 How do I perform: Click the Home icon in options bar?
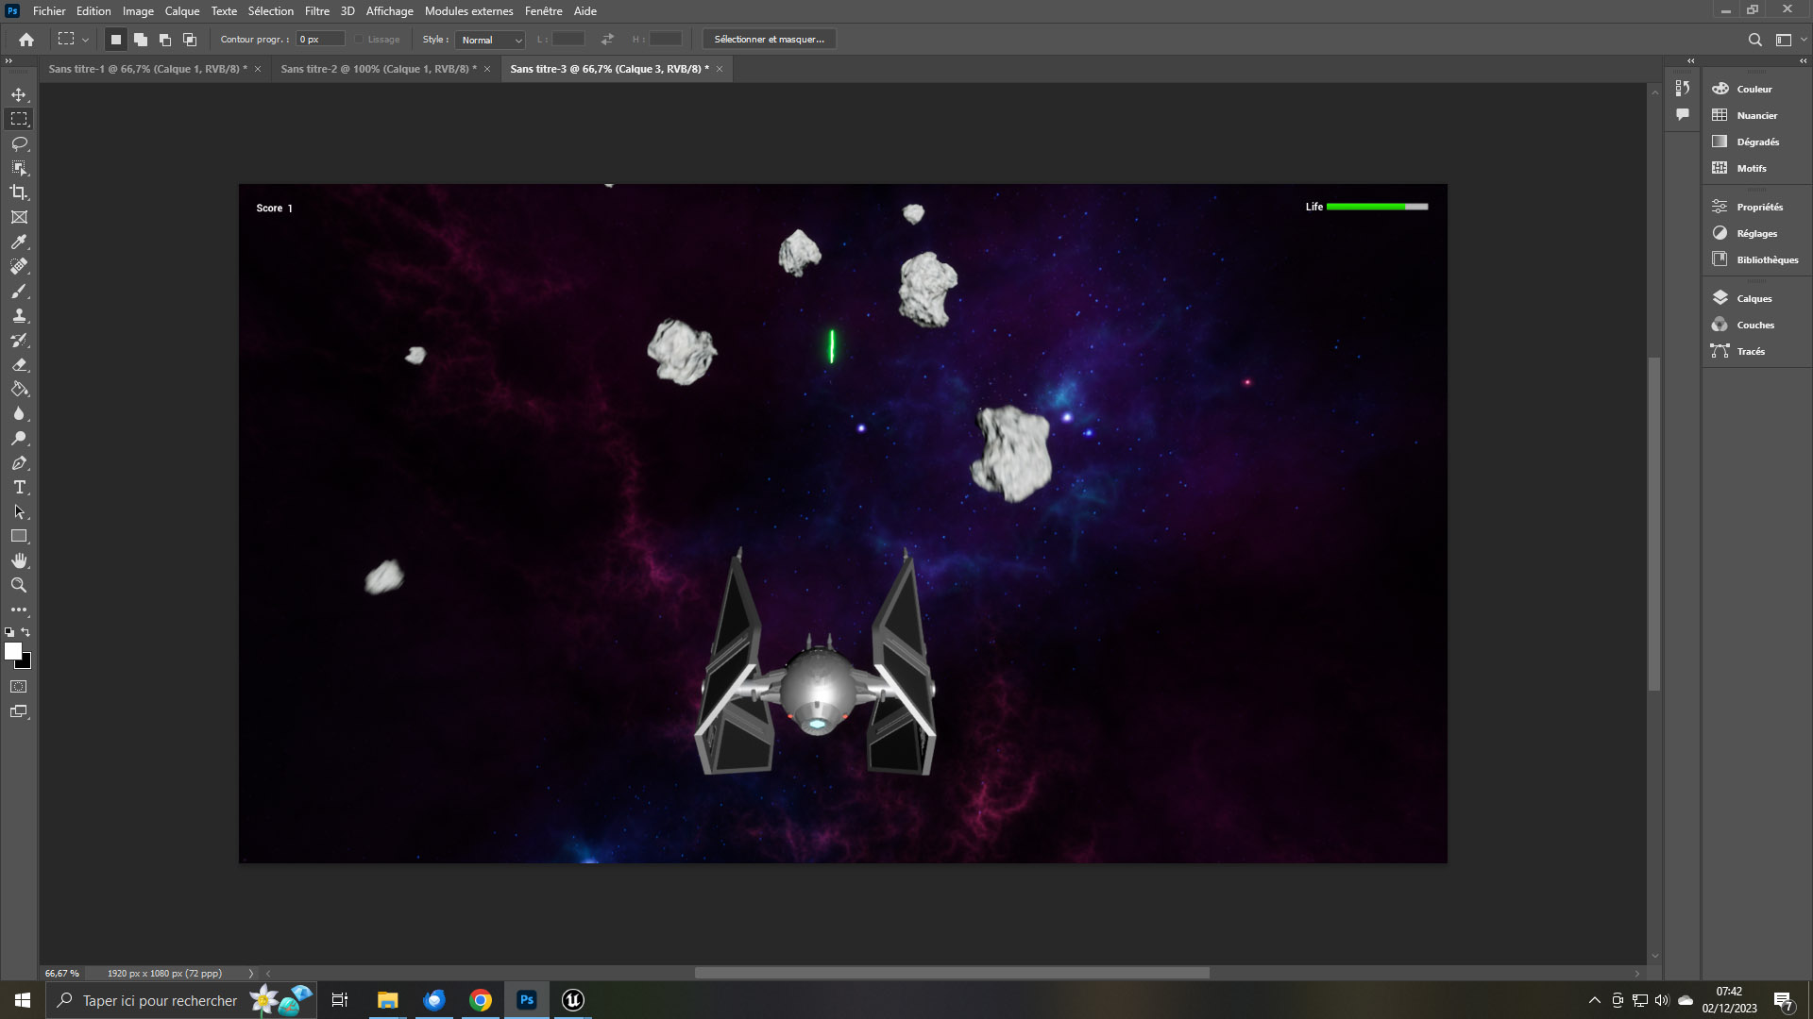[26, 40]
